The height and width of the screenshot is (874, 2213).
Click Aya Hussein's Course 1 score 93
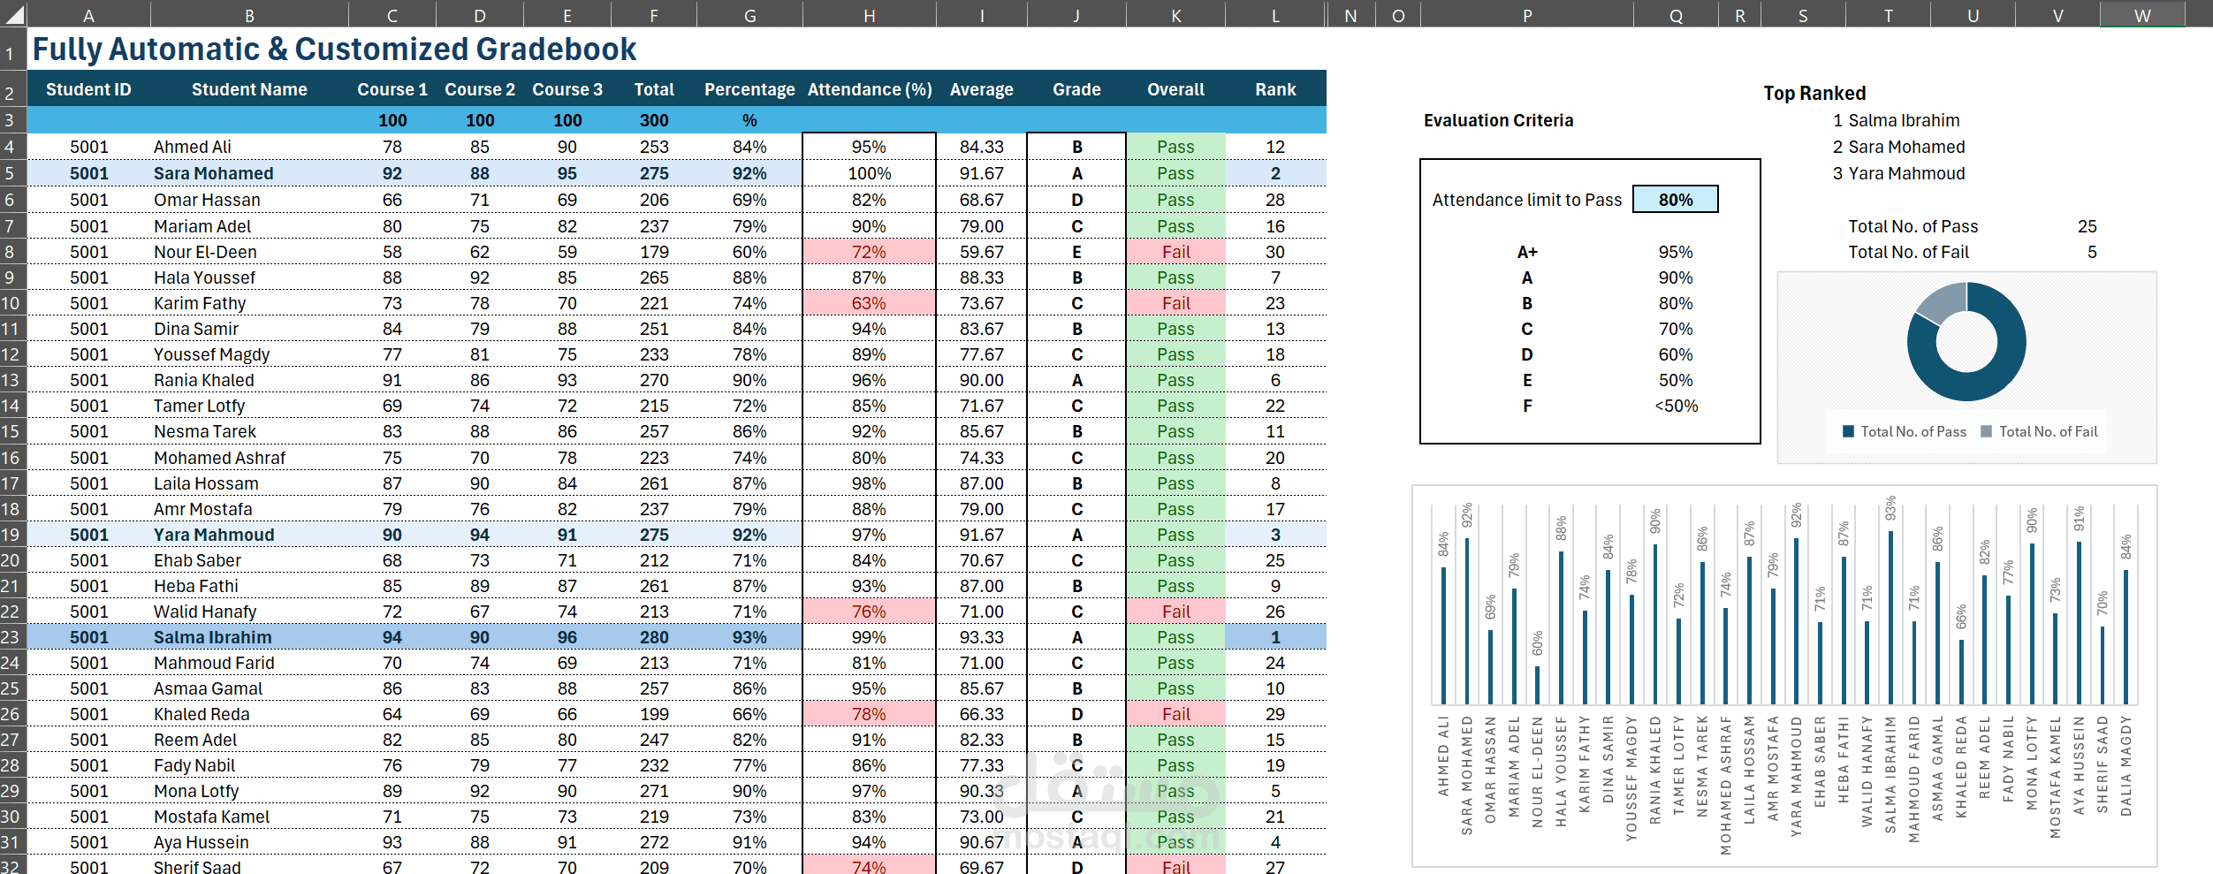coord(392,842)
